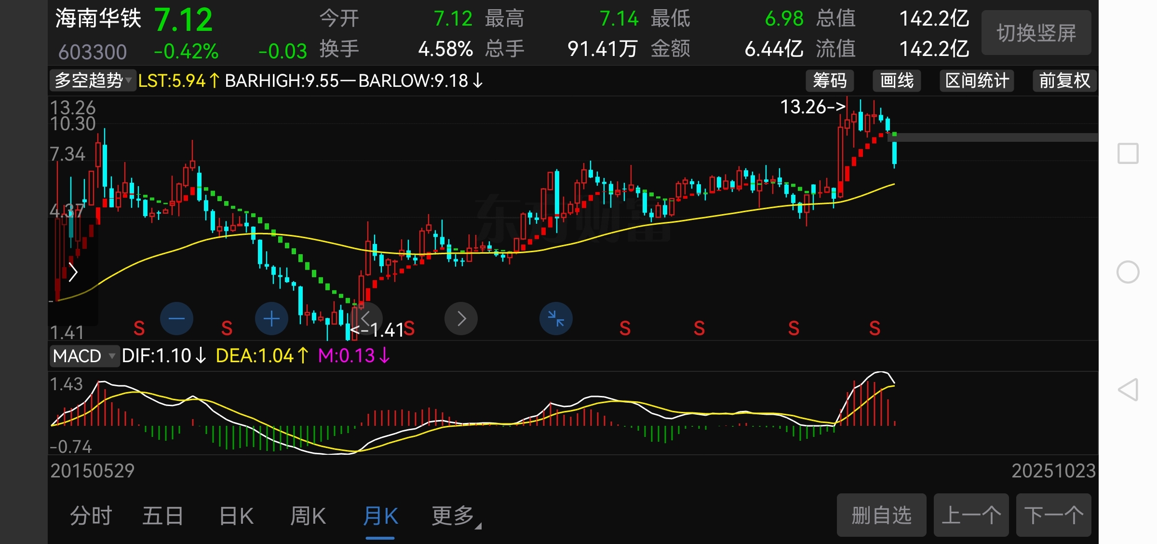
Task: Expand the left side panel chevron
Action: pyautogui.click(x=73, y=272)
